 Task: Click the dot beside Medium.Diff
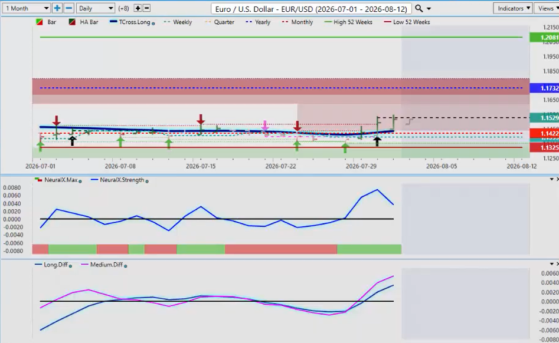point(125,266)
